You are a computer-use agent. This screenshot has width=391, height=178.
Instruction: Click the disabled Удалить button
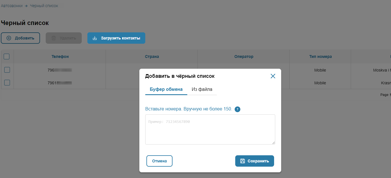click(x=64, y=38)
